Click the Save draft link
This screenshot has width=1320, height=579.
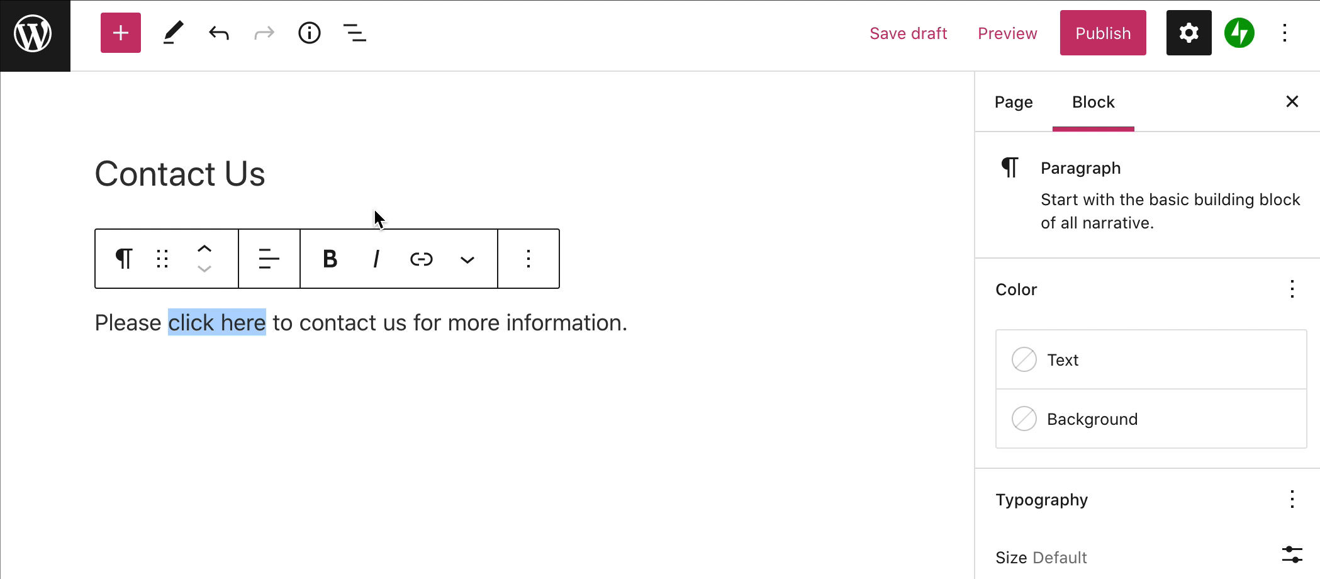tap(908, 33)
